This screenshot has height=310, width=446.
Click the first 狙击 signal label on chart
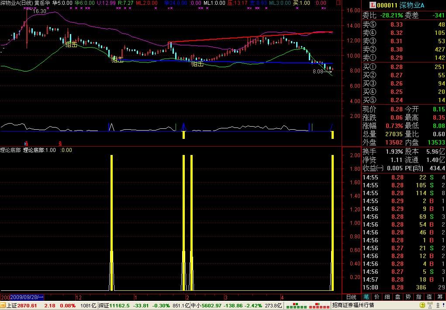click(71, 45)
